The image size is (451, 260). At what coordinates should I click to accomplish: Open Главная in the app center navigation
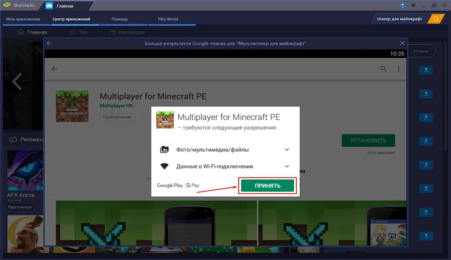32,32
